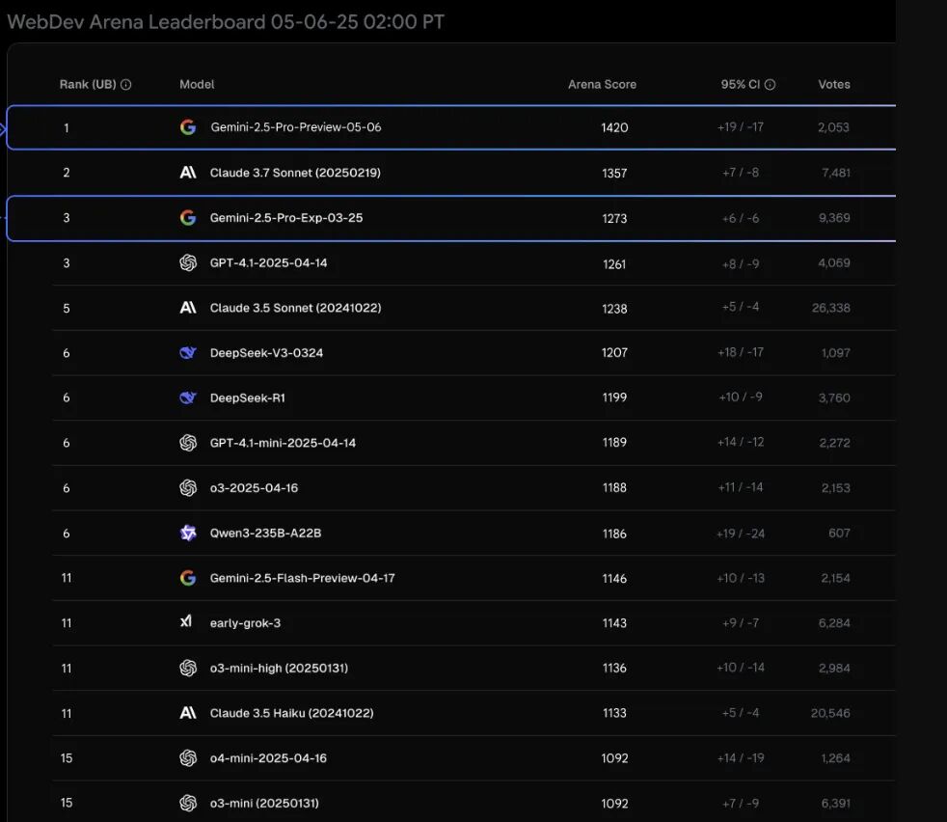Select the Qwen3-235B-A22B model name
Screen dimensions: 947x822
click(266, 534)
